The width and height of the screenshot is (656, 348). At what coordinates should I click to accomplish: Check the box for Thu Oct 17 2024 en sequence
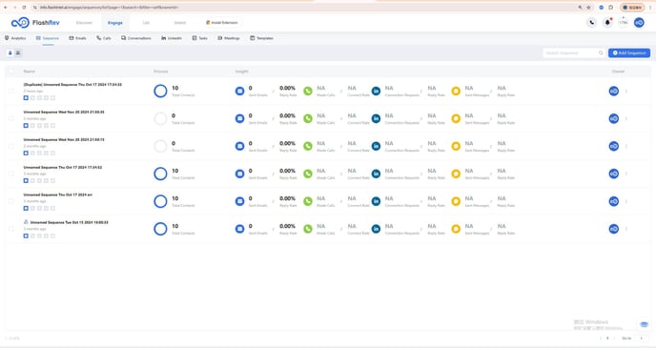point(11,201)
